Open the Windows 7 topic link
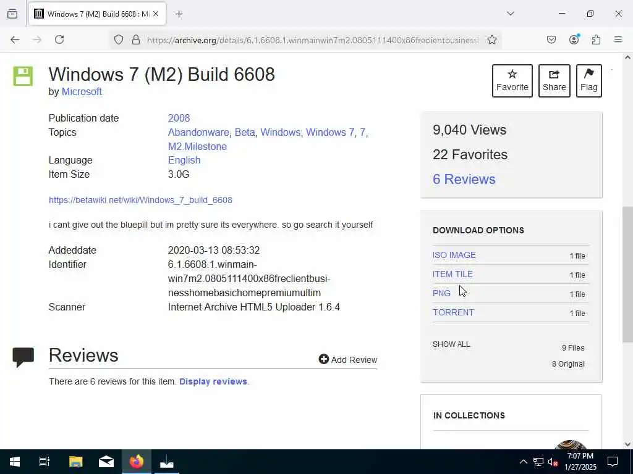 [330, 132]
